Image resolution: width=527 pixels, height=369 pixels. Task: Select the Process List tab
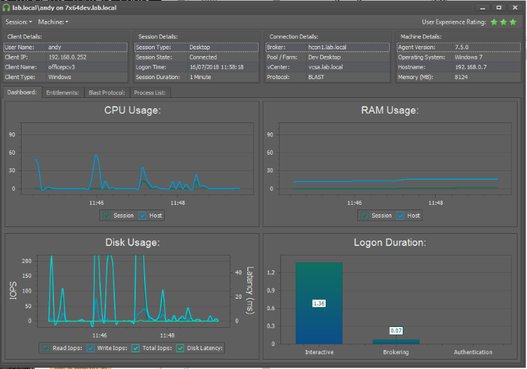(149, 93)
